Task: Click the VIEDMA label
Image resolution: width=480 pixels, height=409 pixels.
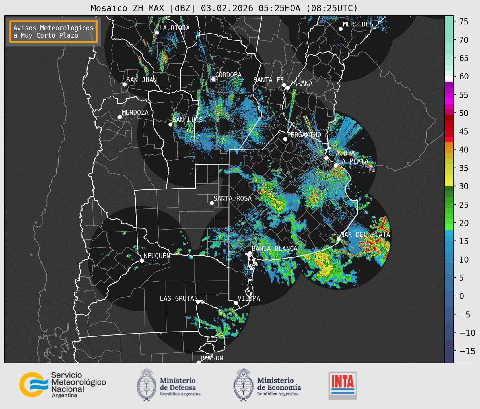Action: (x=249, y=298)
